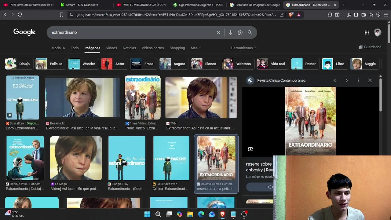Go to Google homepage via logo

[x=24, y=32]
